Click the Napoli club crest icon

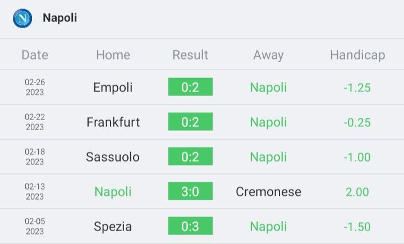point(22,19)
